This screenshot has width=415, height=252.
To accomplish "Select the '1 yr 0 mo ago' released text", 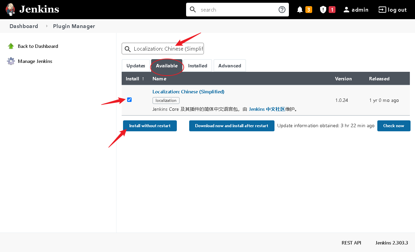I will [384, 101].
